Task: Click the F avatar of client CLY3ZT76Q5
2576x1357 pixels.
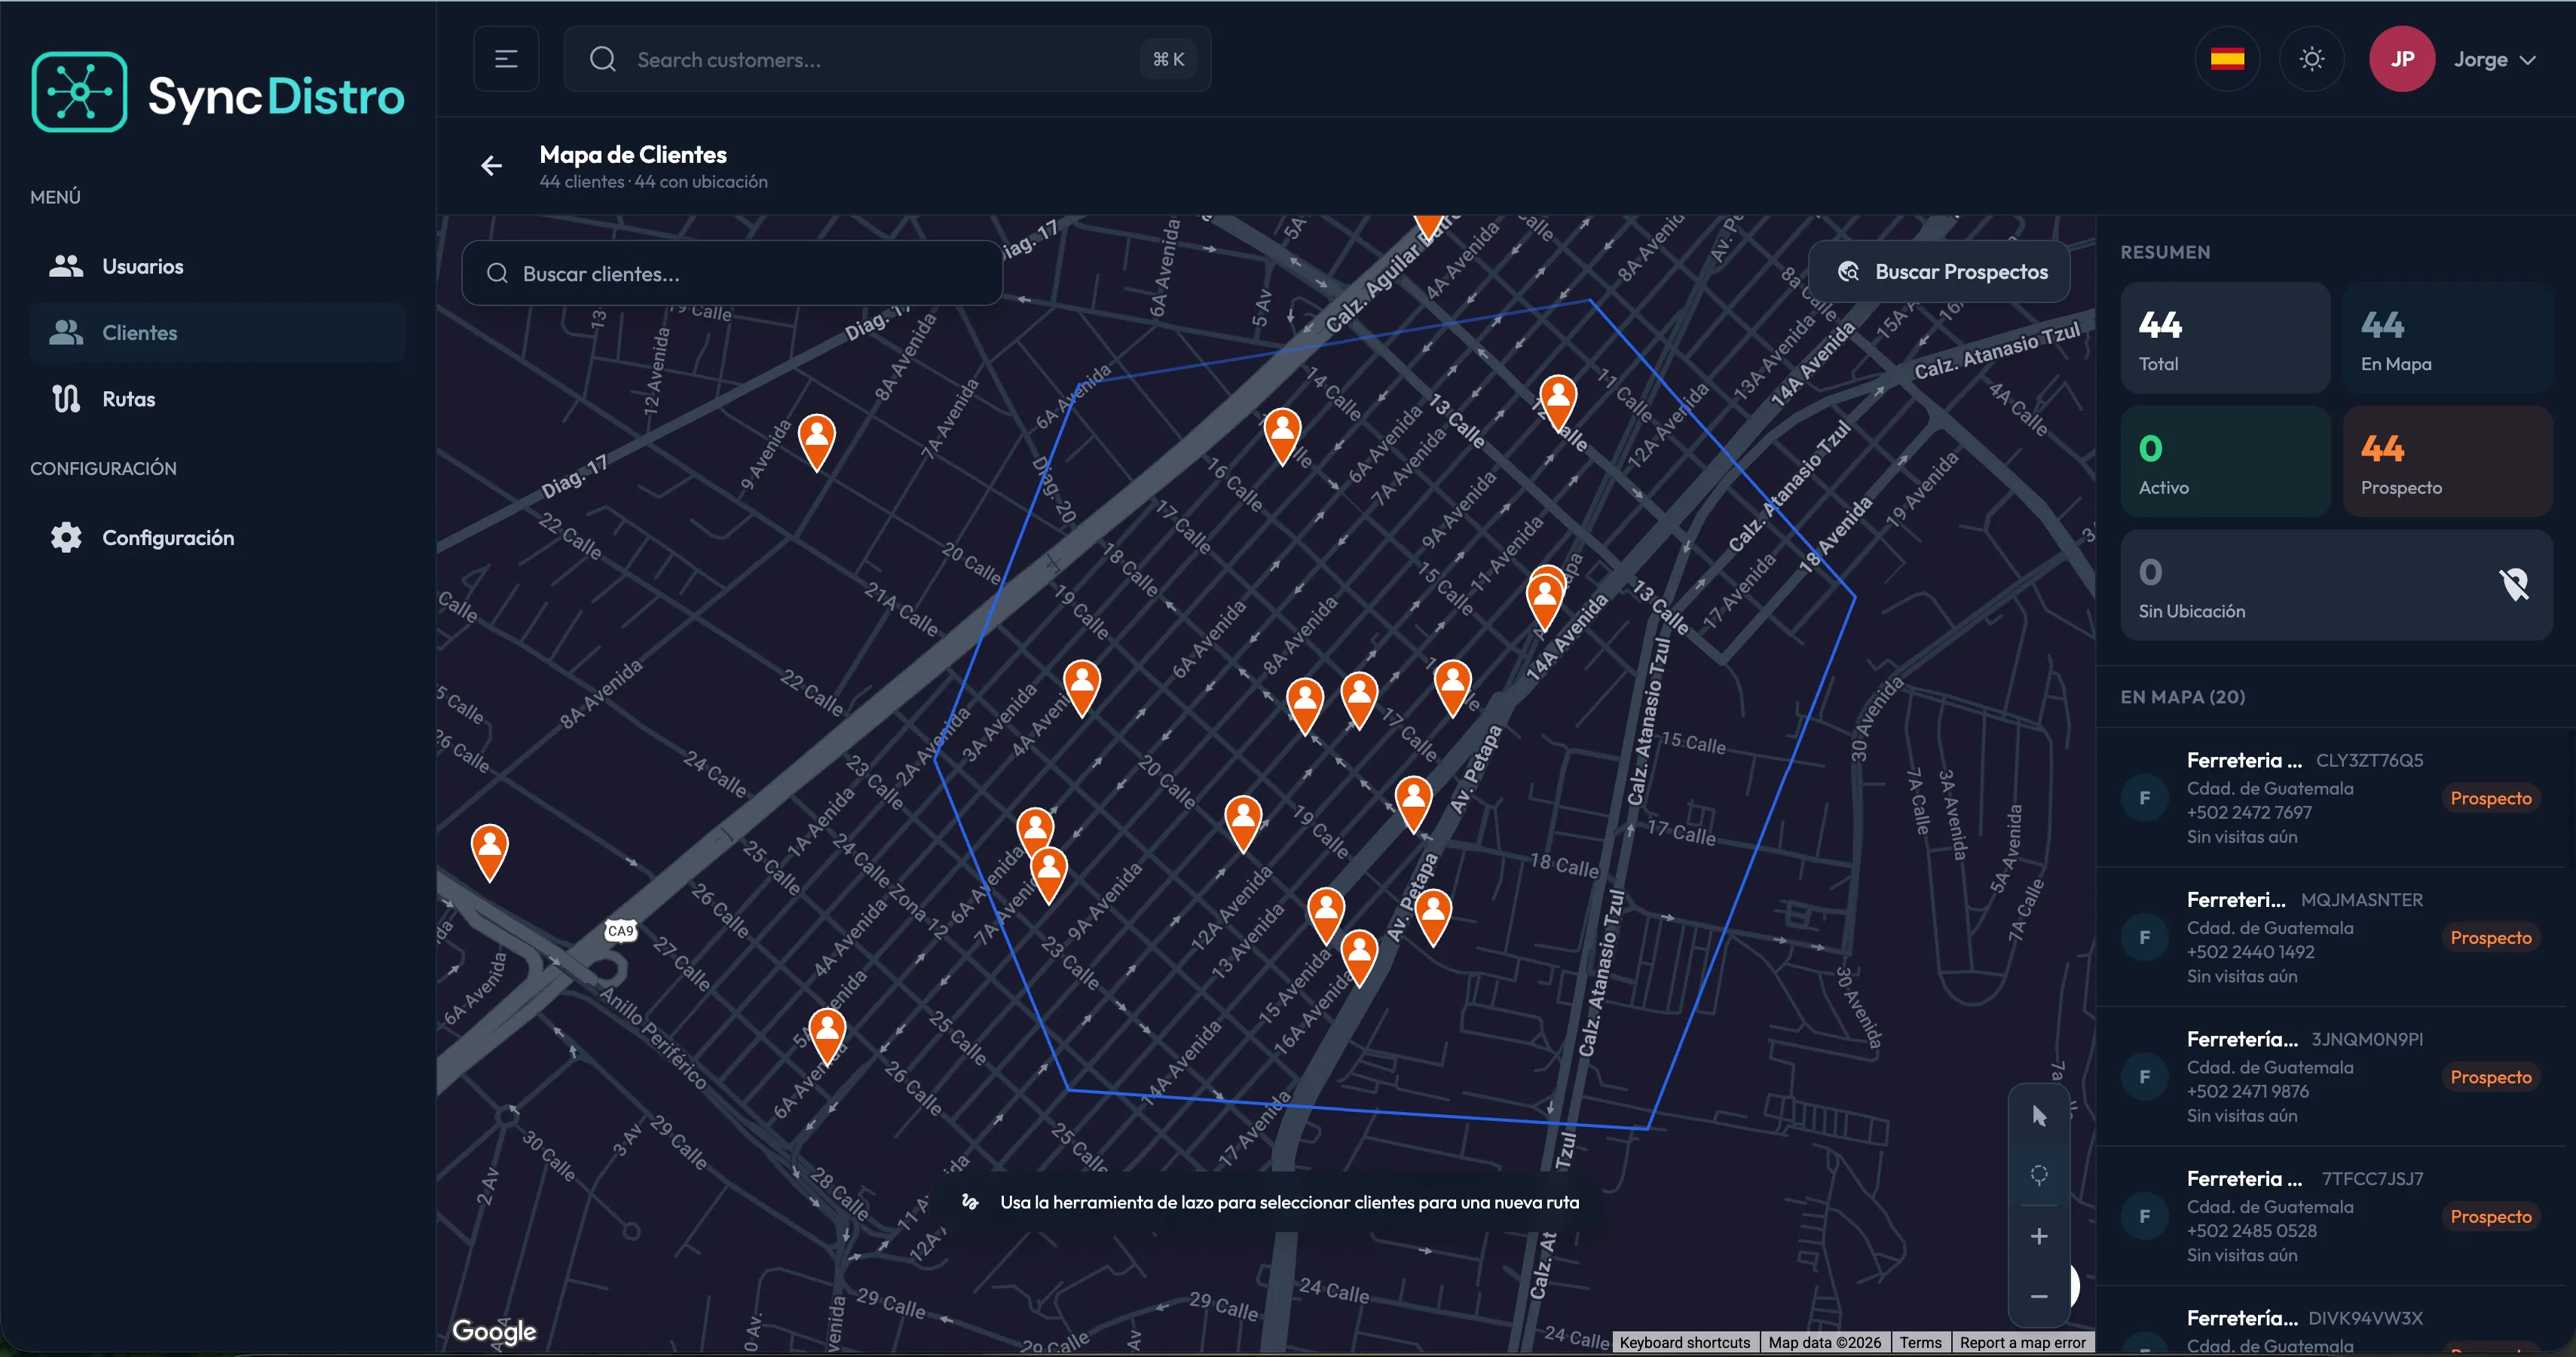Action: 2144,798
